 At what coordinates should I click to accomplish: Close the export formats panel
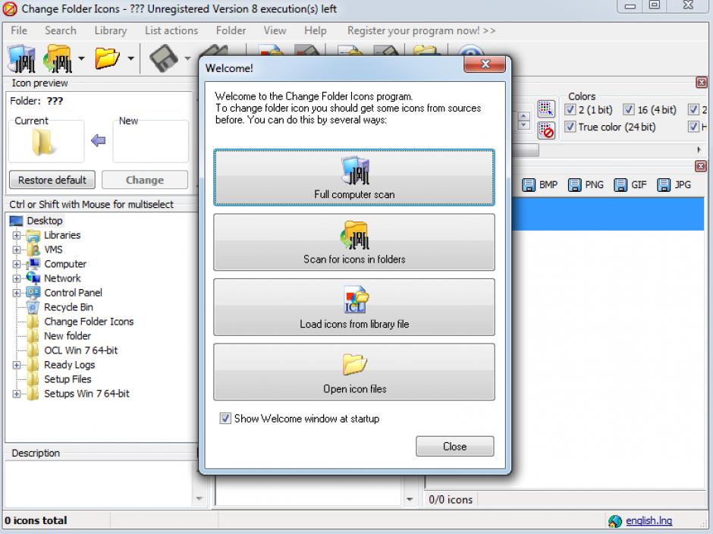701,166
